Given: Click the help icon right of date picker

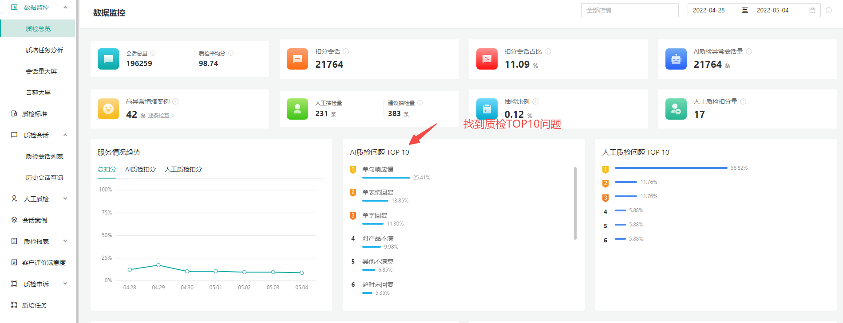Looking at the screenshot, I should pos(829,10).
